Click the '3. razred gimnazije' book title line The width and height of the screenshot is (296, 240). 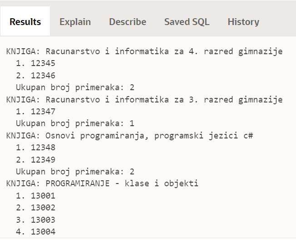point(144,100)
